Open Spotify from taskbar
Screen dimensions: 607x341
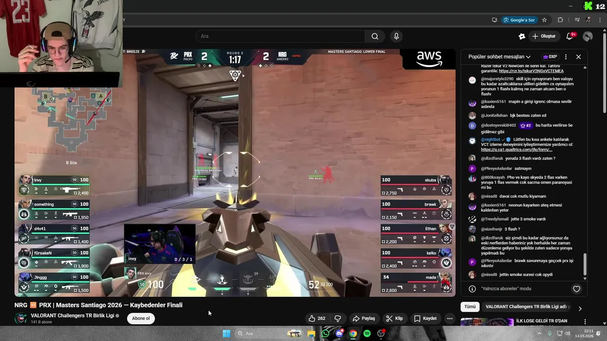click(367, 333)
